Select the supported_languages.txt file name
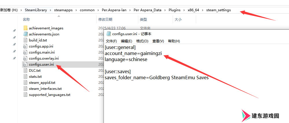Screen dimensions: 289x123 [49, 95]
